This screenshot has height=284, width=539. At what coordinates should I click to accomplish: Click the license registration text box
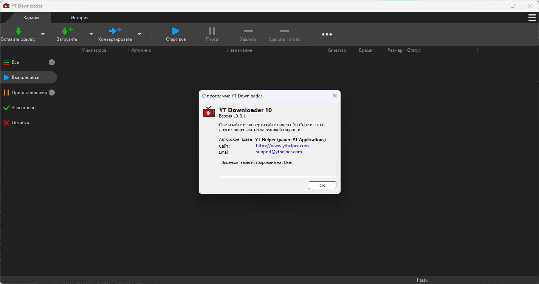point(278,168)
